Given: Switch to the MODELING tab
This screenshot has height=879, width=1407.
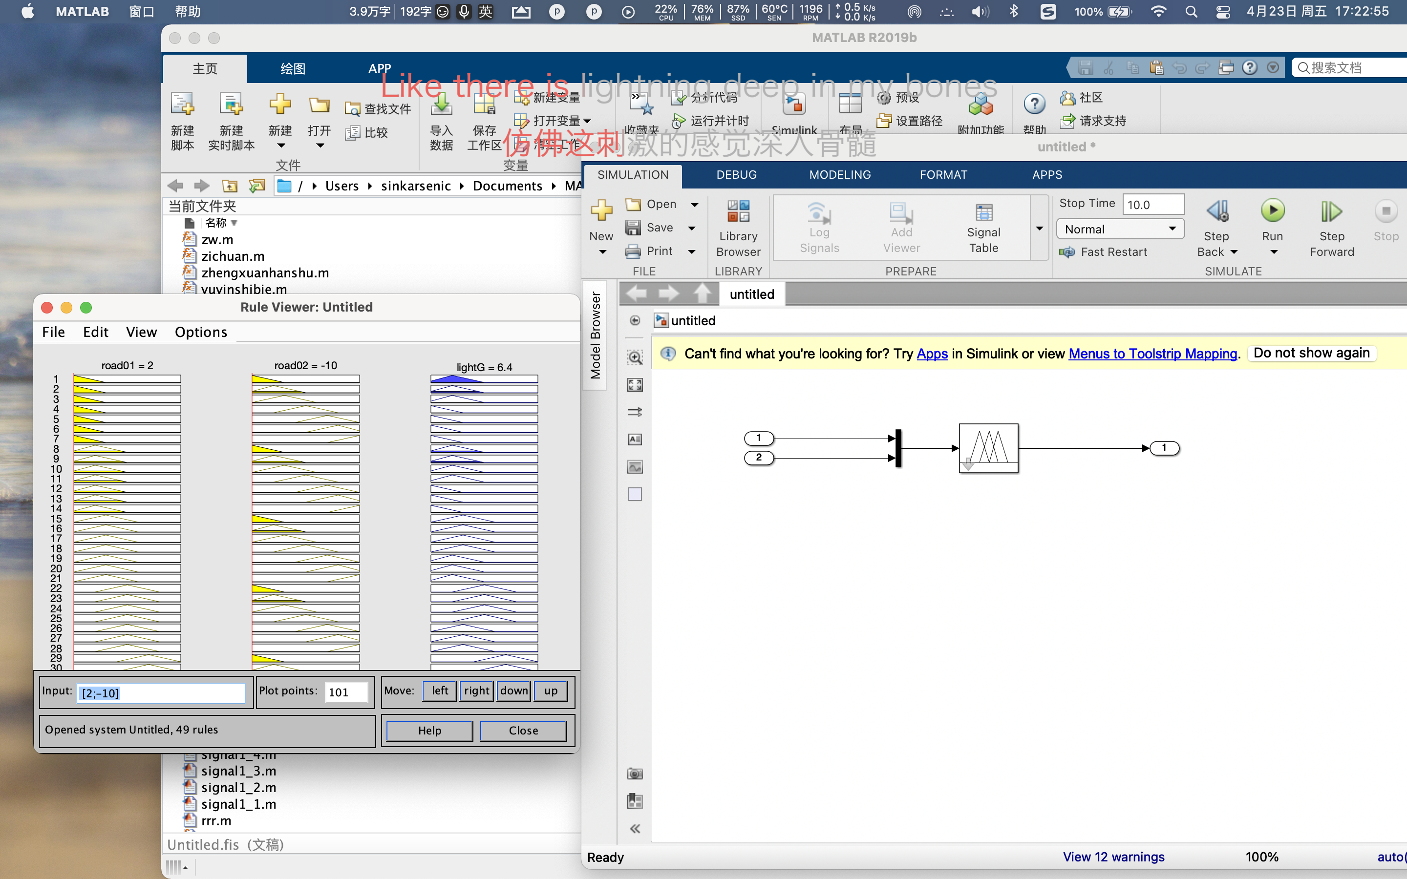Looking at the screenshot, I should (839, 174).
